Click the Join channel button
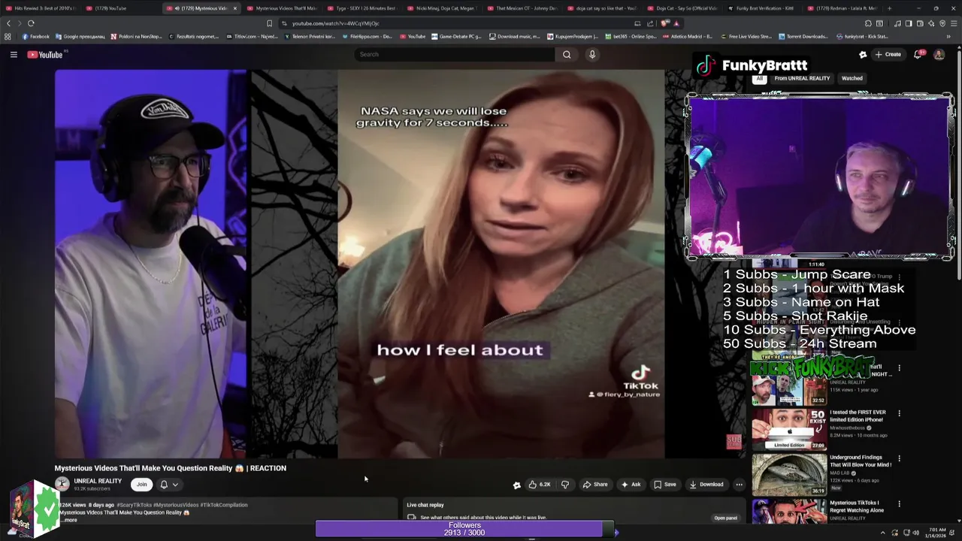962x541 pixels. (141, 485)
